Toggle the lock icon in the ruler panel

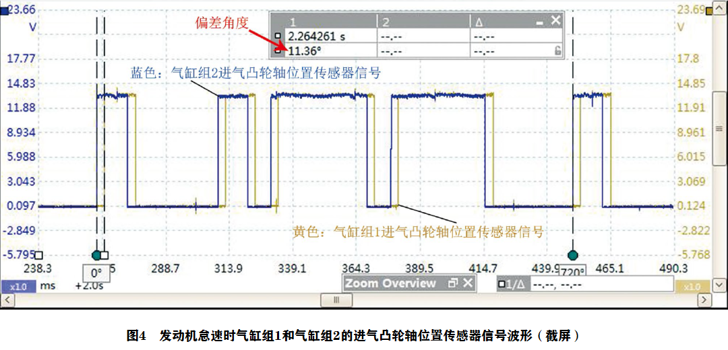[x=557, y=51]
